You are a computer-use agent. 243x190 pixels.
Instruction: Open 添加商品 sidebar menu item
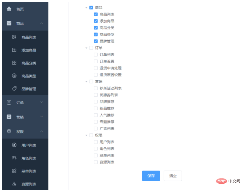tap(25, 50)
